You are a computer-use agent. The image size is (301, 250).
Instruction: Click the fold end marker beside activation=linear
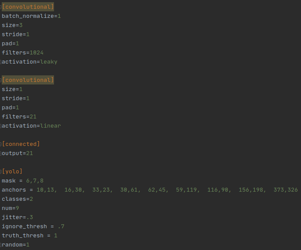pos(0,126)
